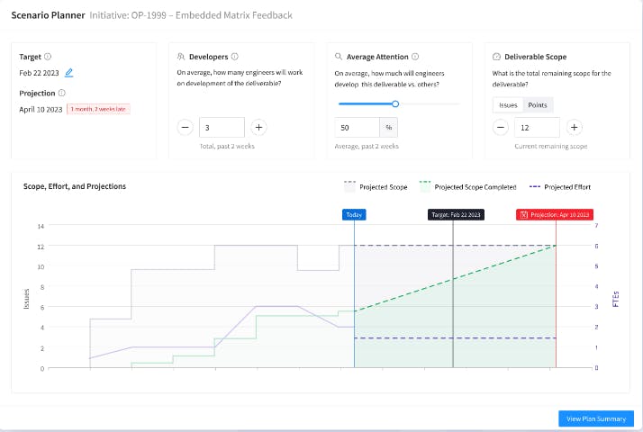Switch scope unit to Points tab
The height and width of the screenshot is (432, 643).
[538, 105]
